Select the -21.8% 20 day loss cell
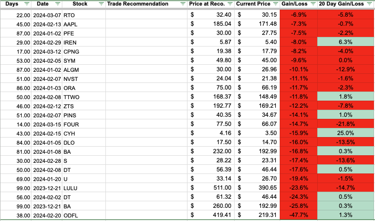 [346, 124]
